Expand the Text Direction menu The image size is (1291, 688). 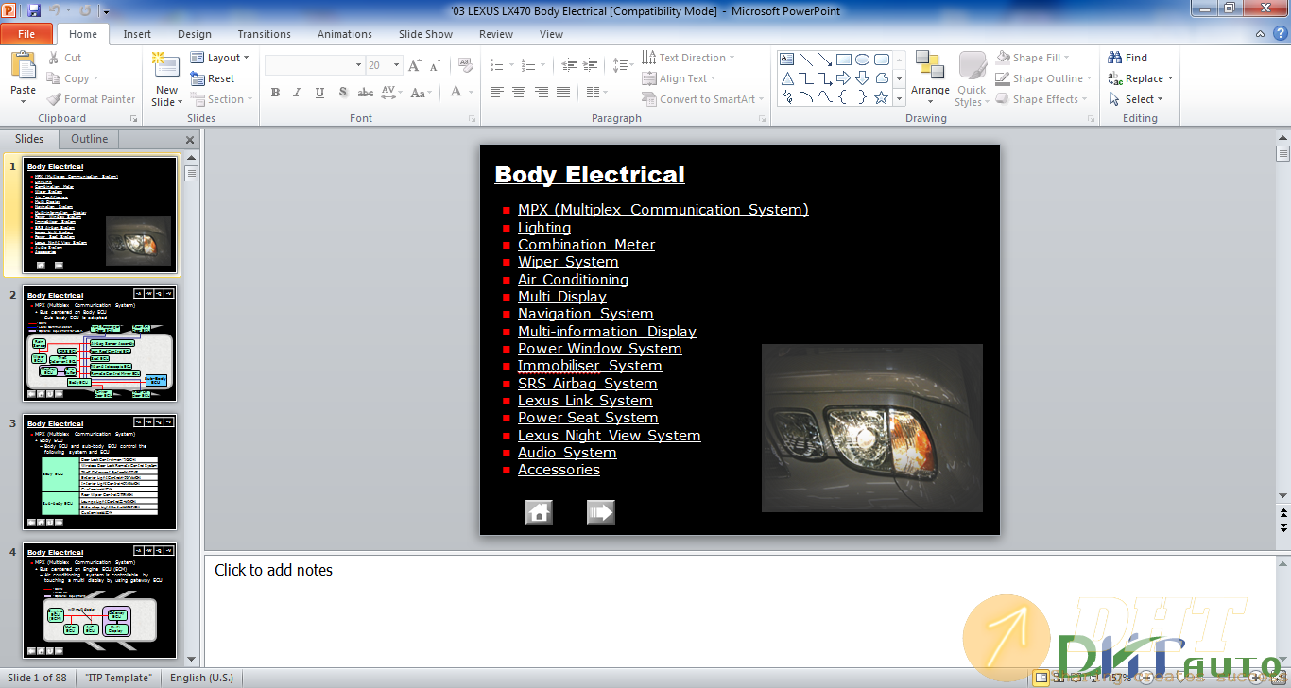[688, 58]
